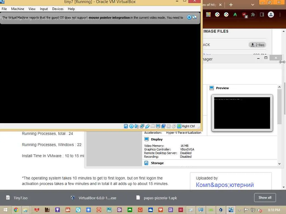Download the '2 files' button
Viewport: 286px width, 214px height.
point(257,45)
